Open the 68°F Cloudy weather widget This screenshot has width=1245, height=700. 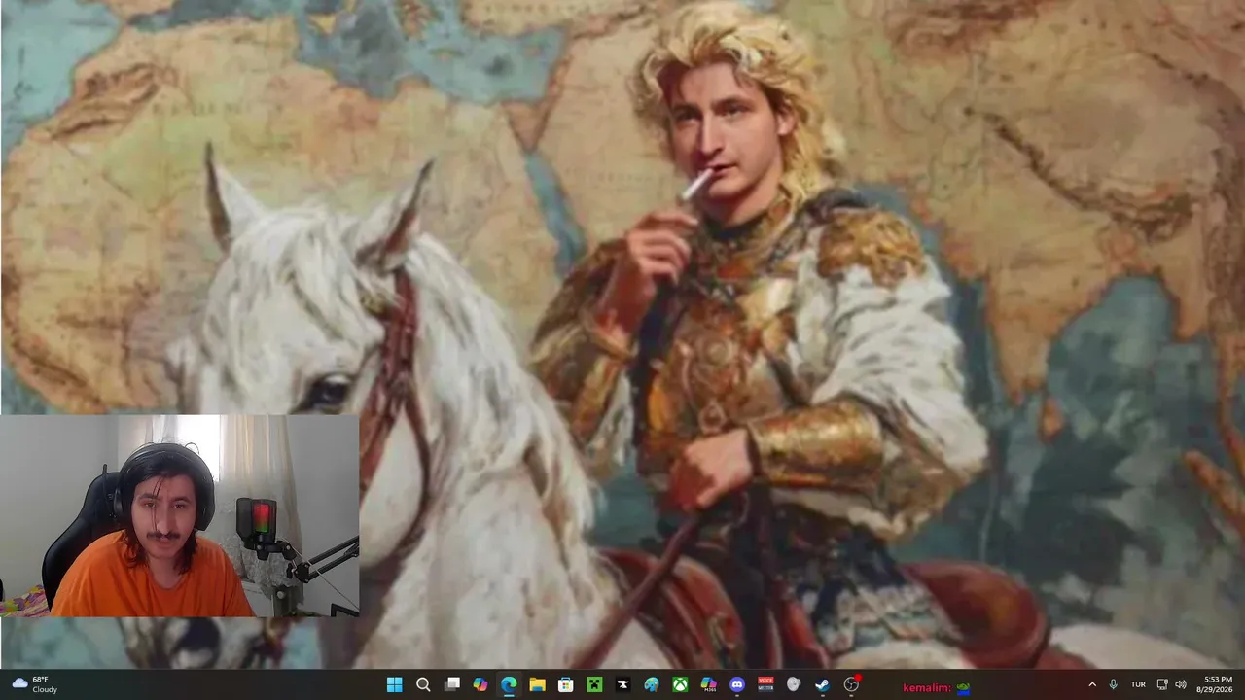click(x=35, y=684)
